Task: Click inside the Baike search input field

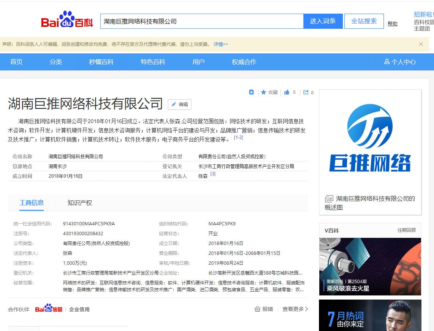Action: click(201, 21)
